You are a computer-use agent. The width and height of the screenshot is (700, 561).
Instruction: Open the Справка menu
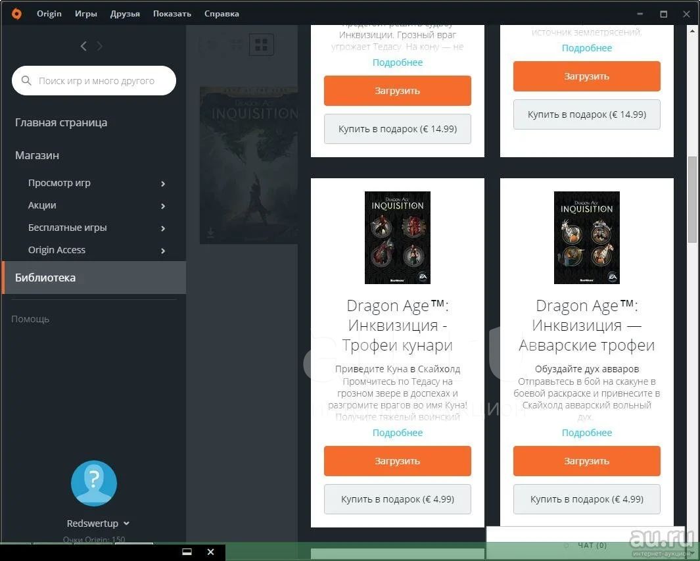tap(222, 14)
